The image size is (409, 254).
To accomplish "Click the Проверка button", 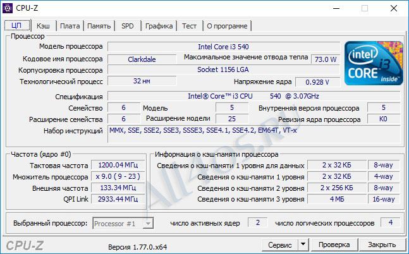I will coord(334,245).
